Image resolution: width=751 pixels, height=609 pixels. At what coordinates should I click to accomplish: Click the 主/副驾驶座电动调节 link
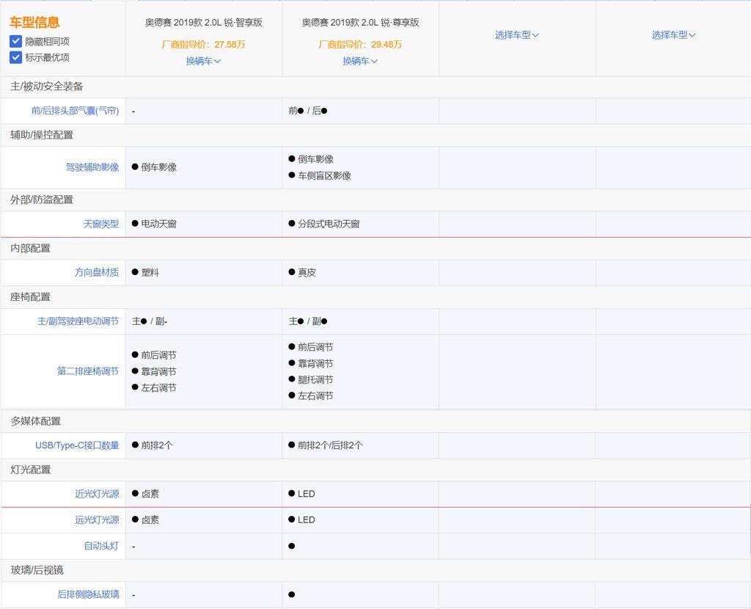pyautogui.click(x=78, y=321)
